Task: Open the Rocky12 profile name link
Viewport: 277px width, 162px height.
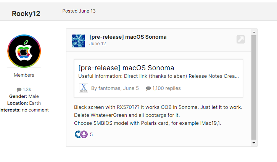Action: tap(26, 14)
